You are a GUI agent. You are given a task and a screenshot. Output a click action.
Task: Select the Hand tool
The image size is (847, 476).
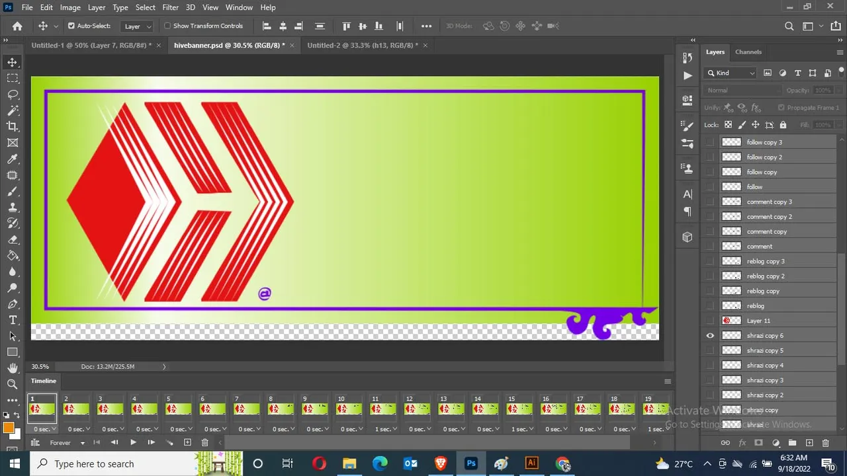(13, 368)
